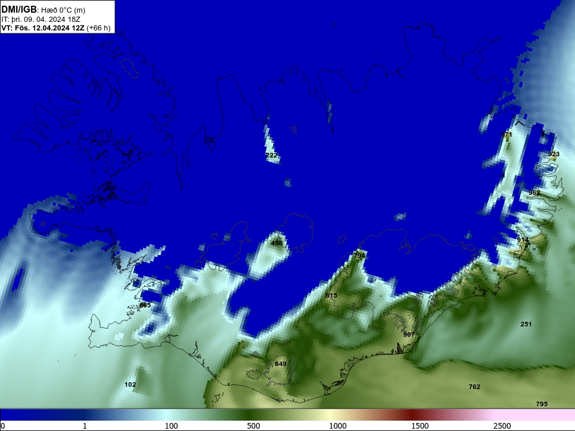Viewport: 575px width, 431px height.
Task: Click the dark green color at the 500 legend mark
Action: (248, 415)
